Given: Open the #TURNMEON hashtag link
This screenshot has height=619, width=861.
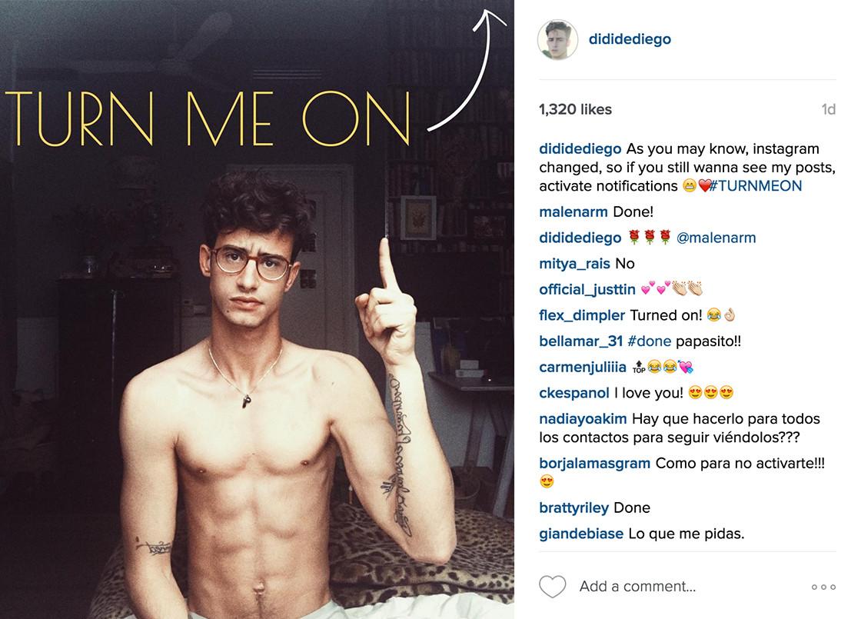Looking at the screenshot, I should click(x=756, y=185).
